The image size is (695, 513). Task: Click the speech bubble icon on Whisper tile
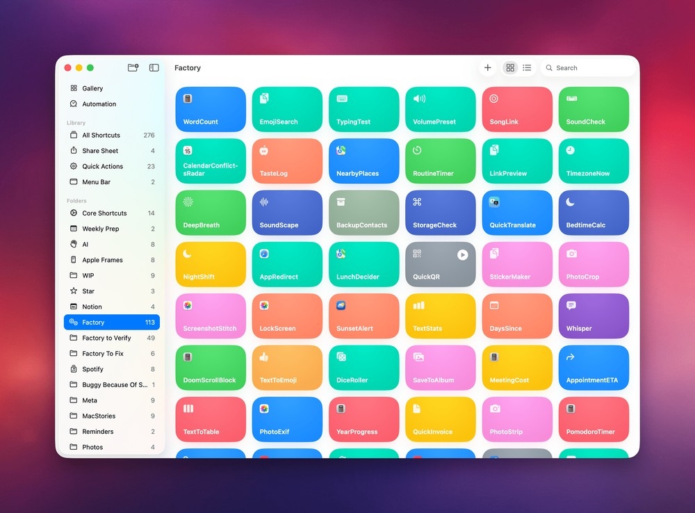pos(571,305)
